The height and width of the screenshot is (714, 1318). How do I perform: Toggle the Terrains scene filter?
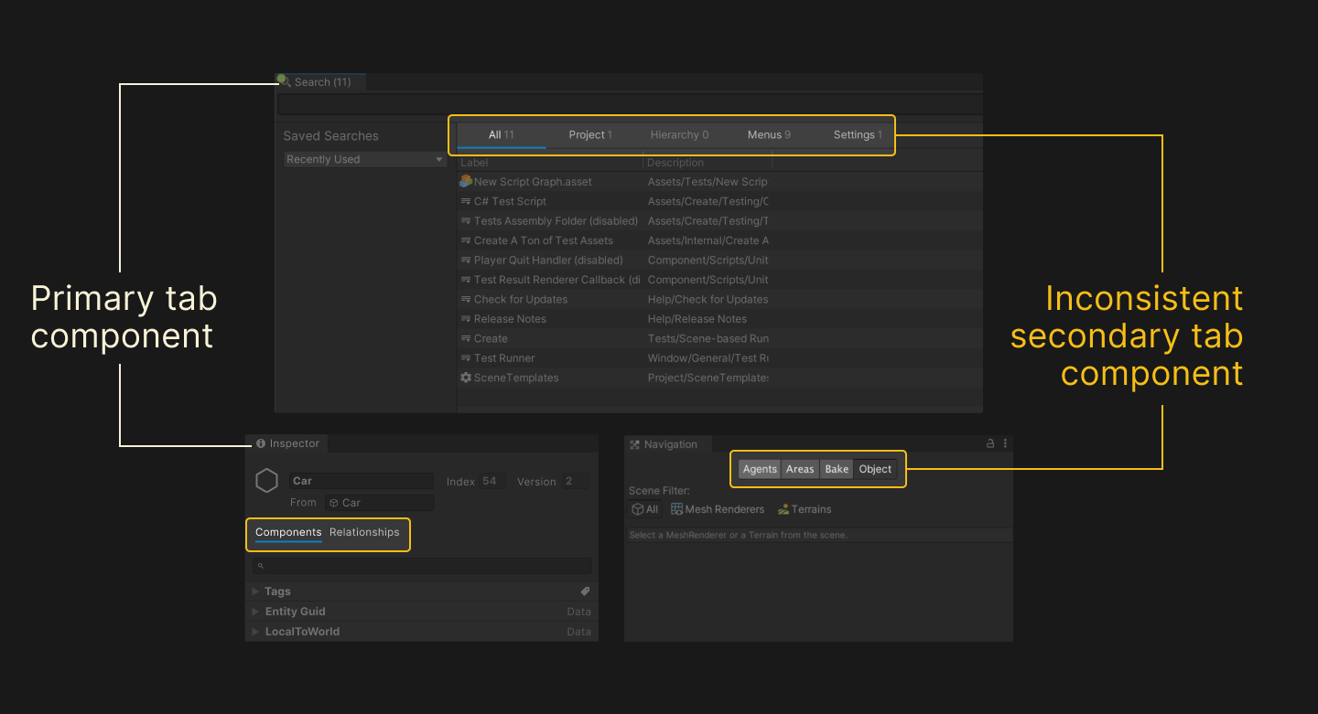coord(805,509)
